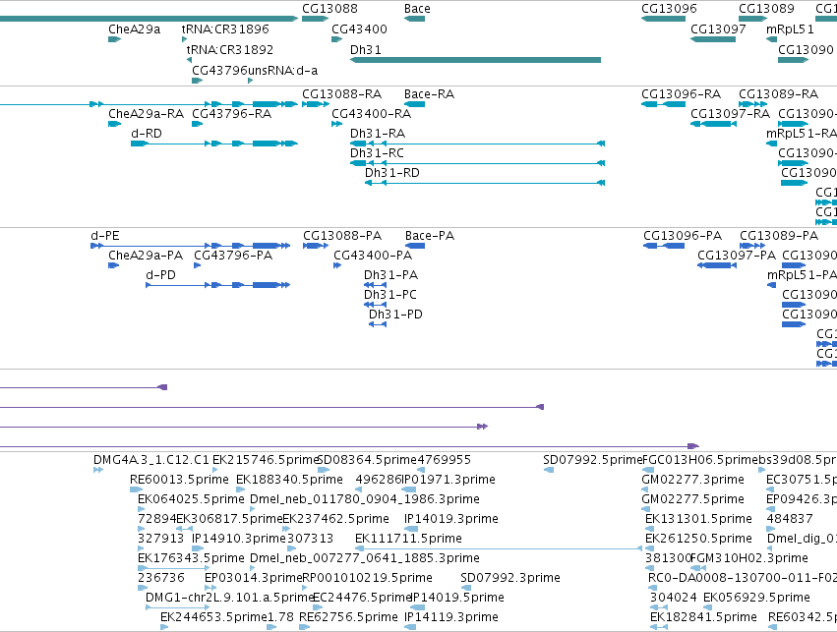Click the FGM310H02.3prime EST label
The height and width of the screenshot is (632, 837).
coord(748,558)
